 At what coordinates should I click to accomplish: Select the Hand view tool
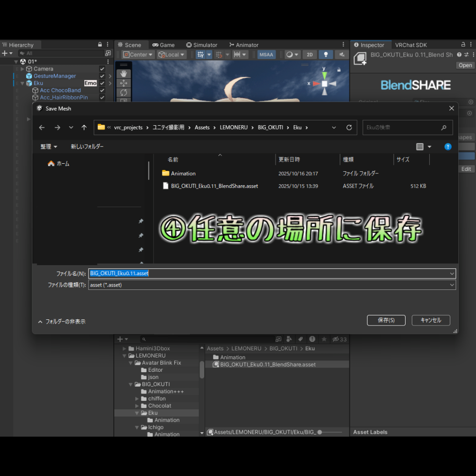pos(123,74)
